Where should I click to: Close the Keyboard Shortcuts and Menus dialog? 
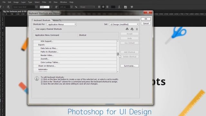click(x=148, y=12)
